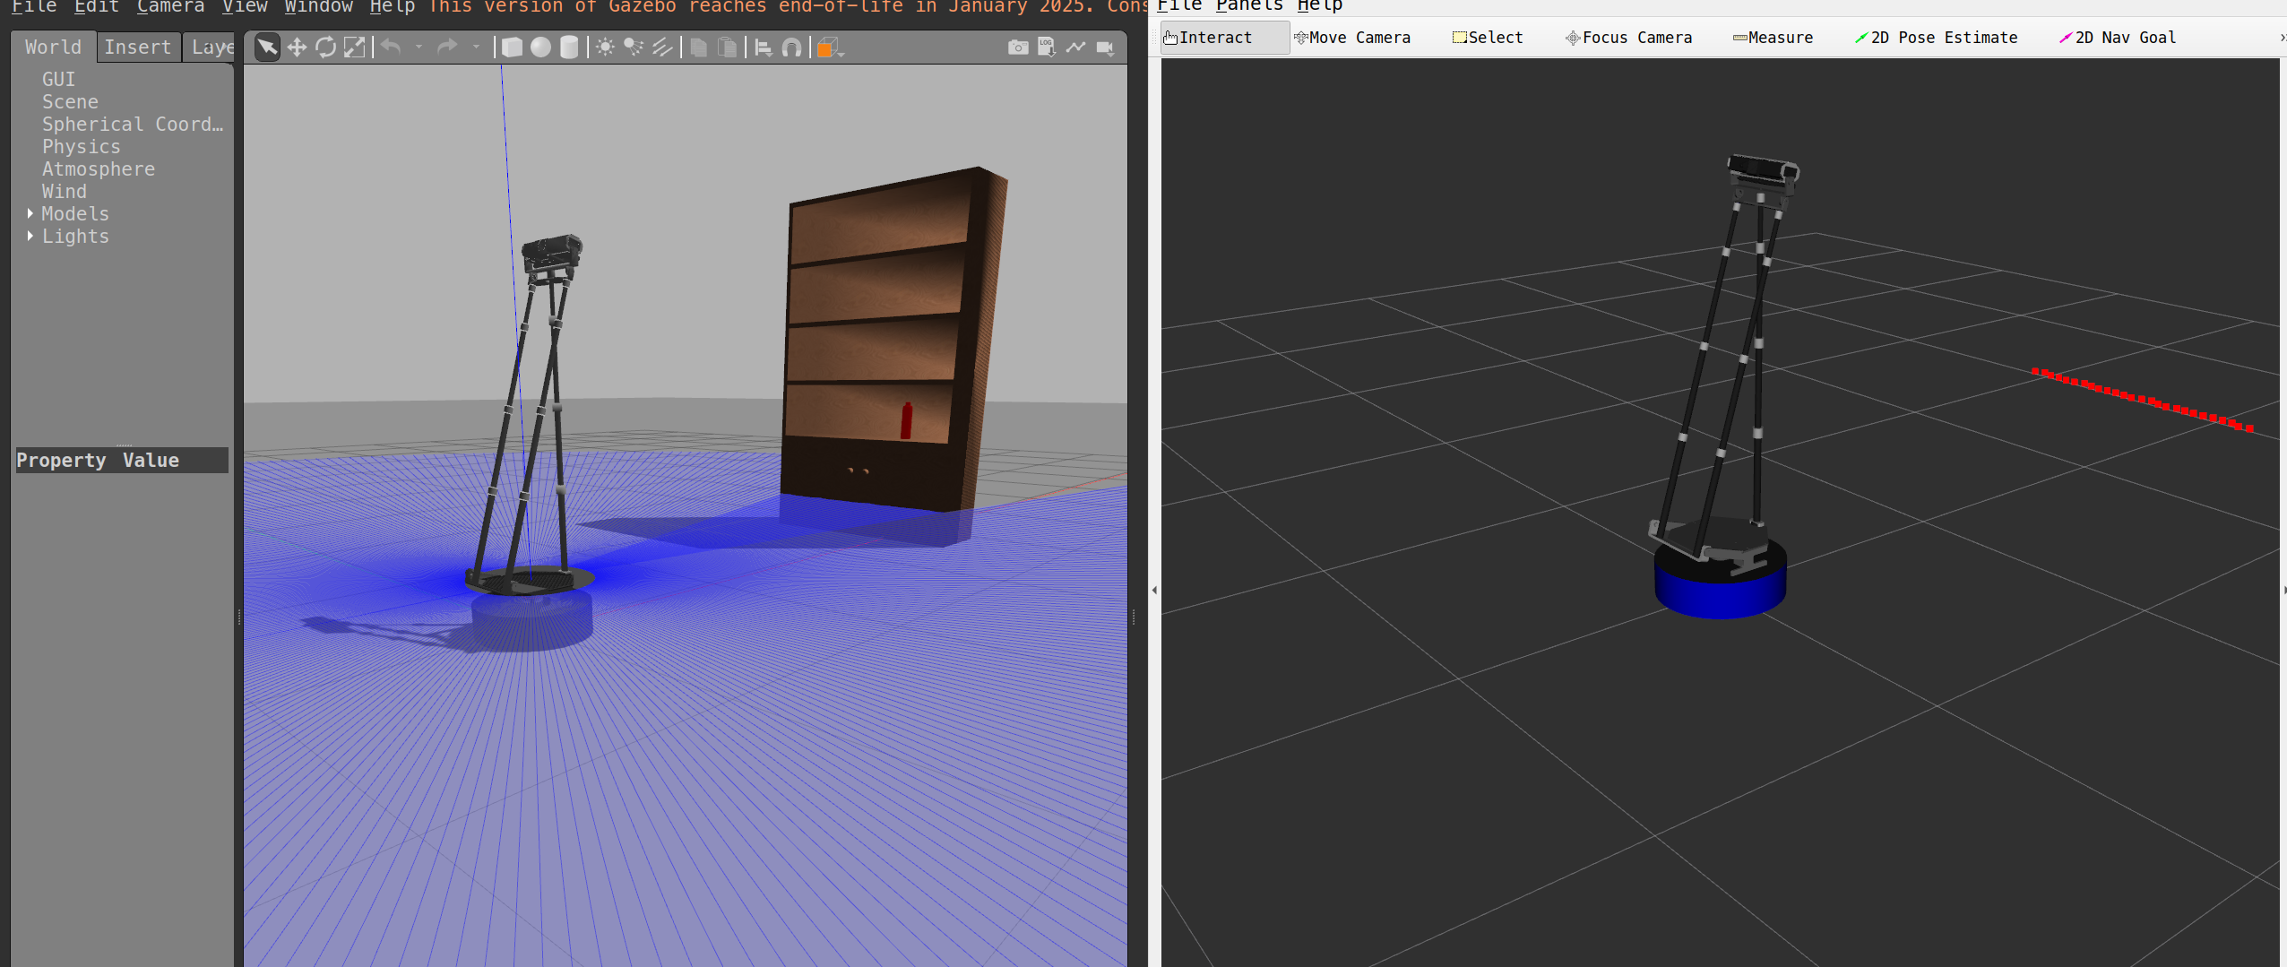Expand the Lights tree node
This screenshot has height=967, width=2287.
(30, 236)
